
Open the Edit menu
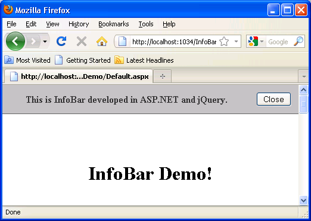pos(31,24)
